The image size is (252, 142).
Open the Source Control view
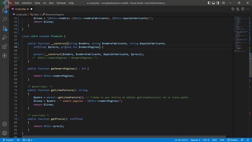(4, 28)
